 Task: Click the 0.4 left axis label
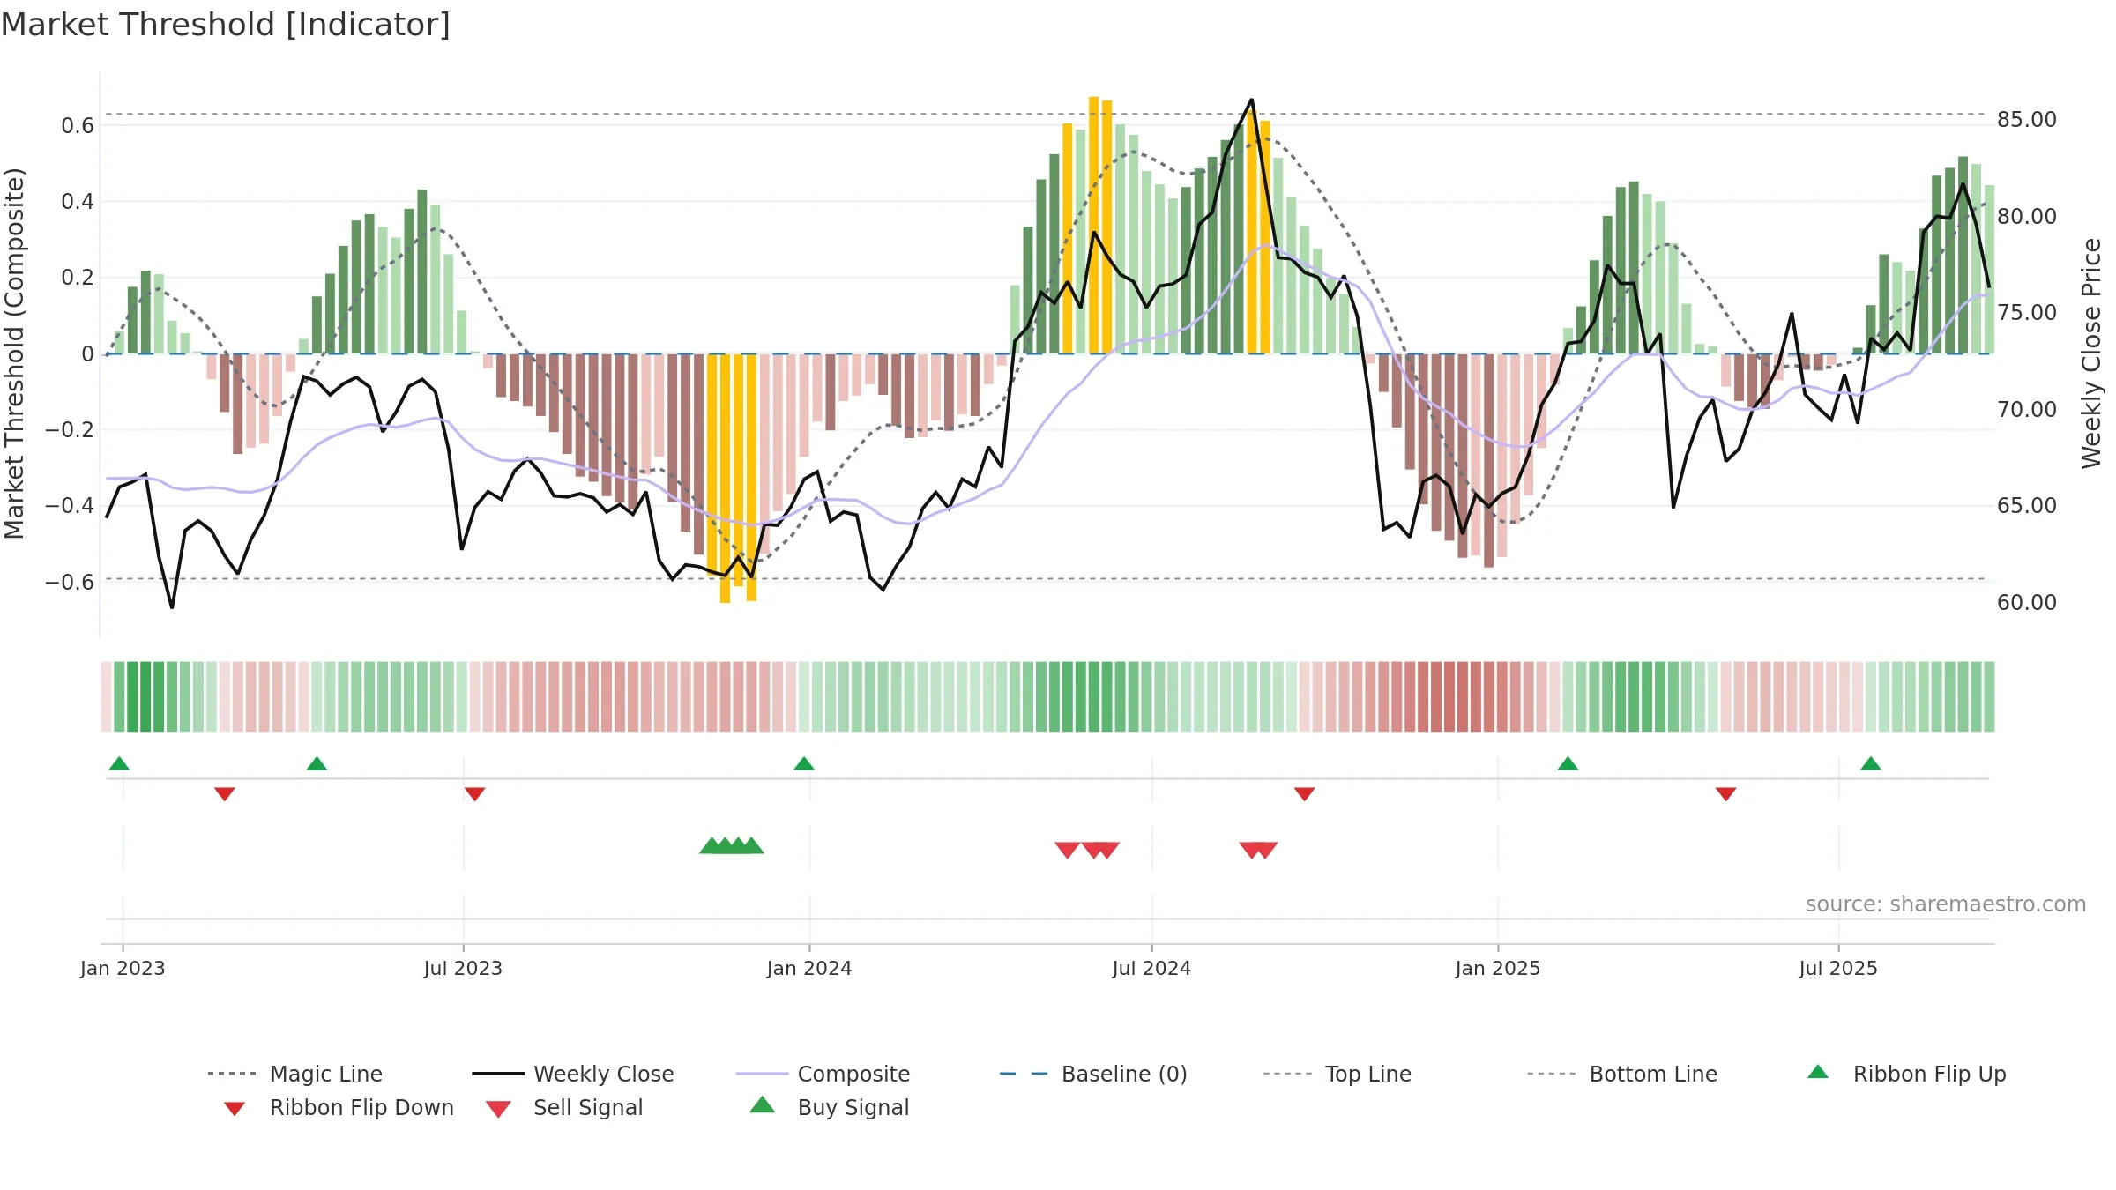point(78,202)
